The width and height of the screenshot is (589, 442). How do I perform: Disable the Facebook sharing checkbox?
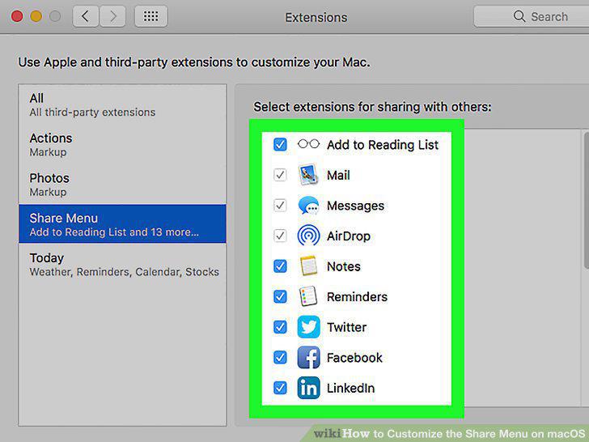click(x=280, y=358)
